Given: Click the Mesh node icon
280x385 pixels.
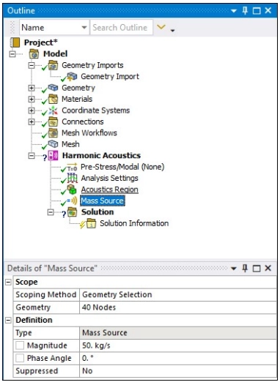Looking at the screenshot, I should 53,144.
